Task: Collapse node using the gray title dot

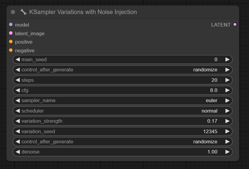Action: [x=13, y=12]
